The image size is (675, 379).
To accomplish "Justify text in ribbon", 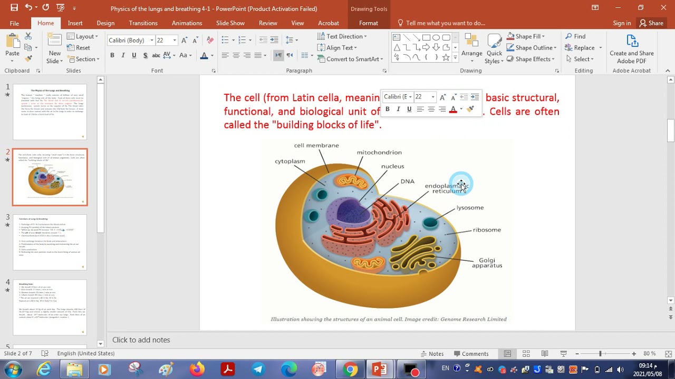I will click(x=258, y=55).
